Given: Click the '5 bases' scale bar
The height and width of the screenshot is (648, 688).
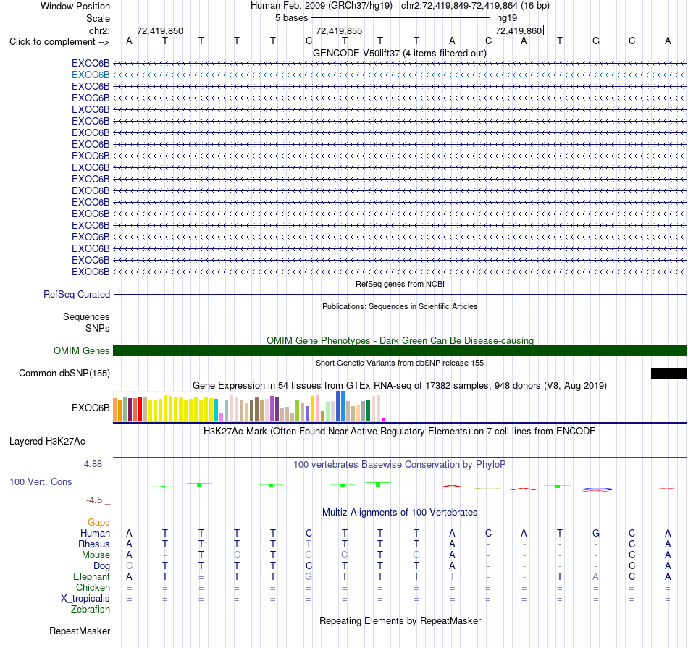Looking at the screenshot, I should (400, 18).
